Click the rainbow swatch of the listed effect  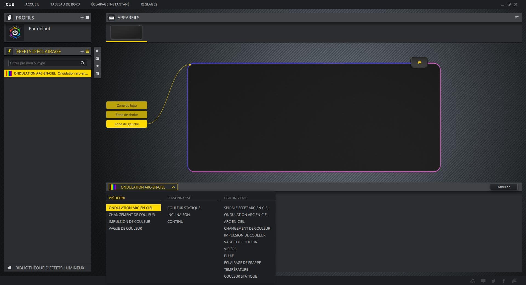[9, 73]
